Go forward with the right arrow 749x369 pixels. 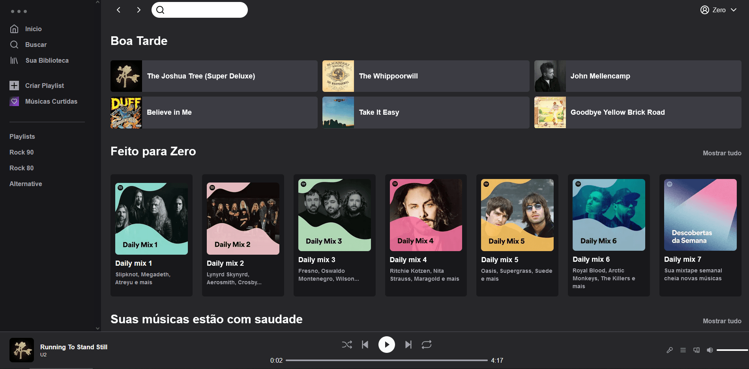(x=139, y=10)
